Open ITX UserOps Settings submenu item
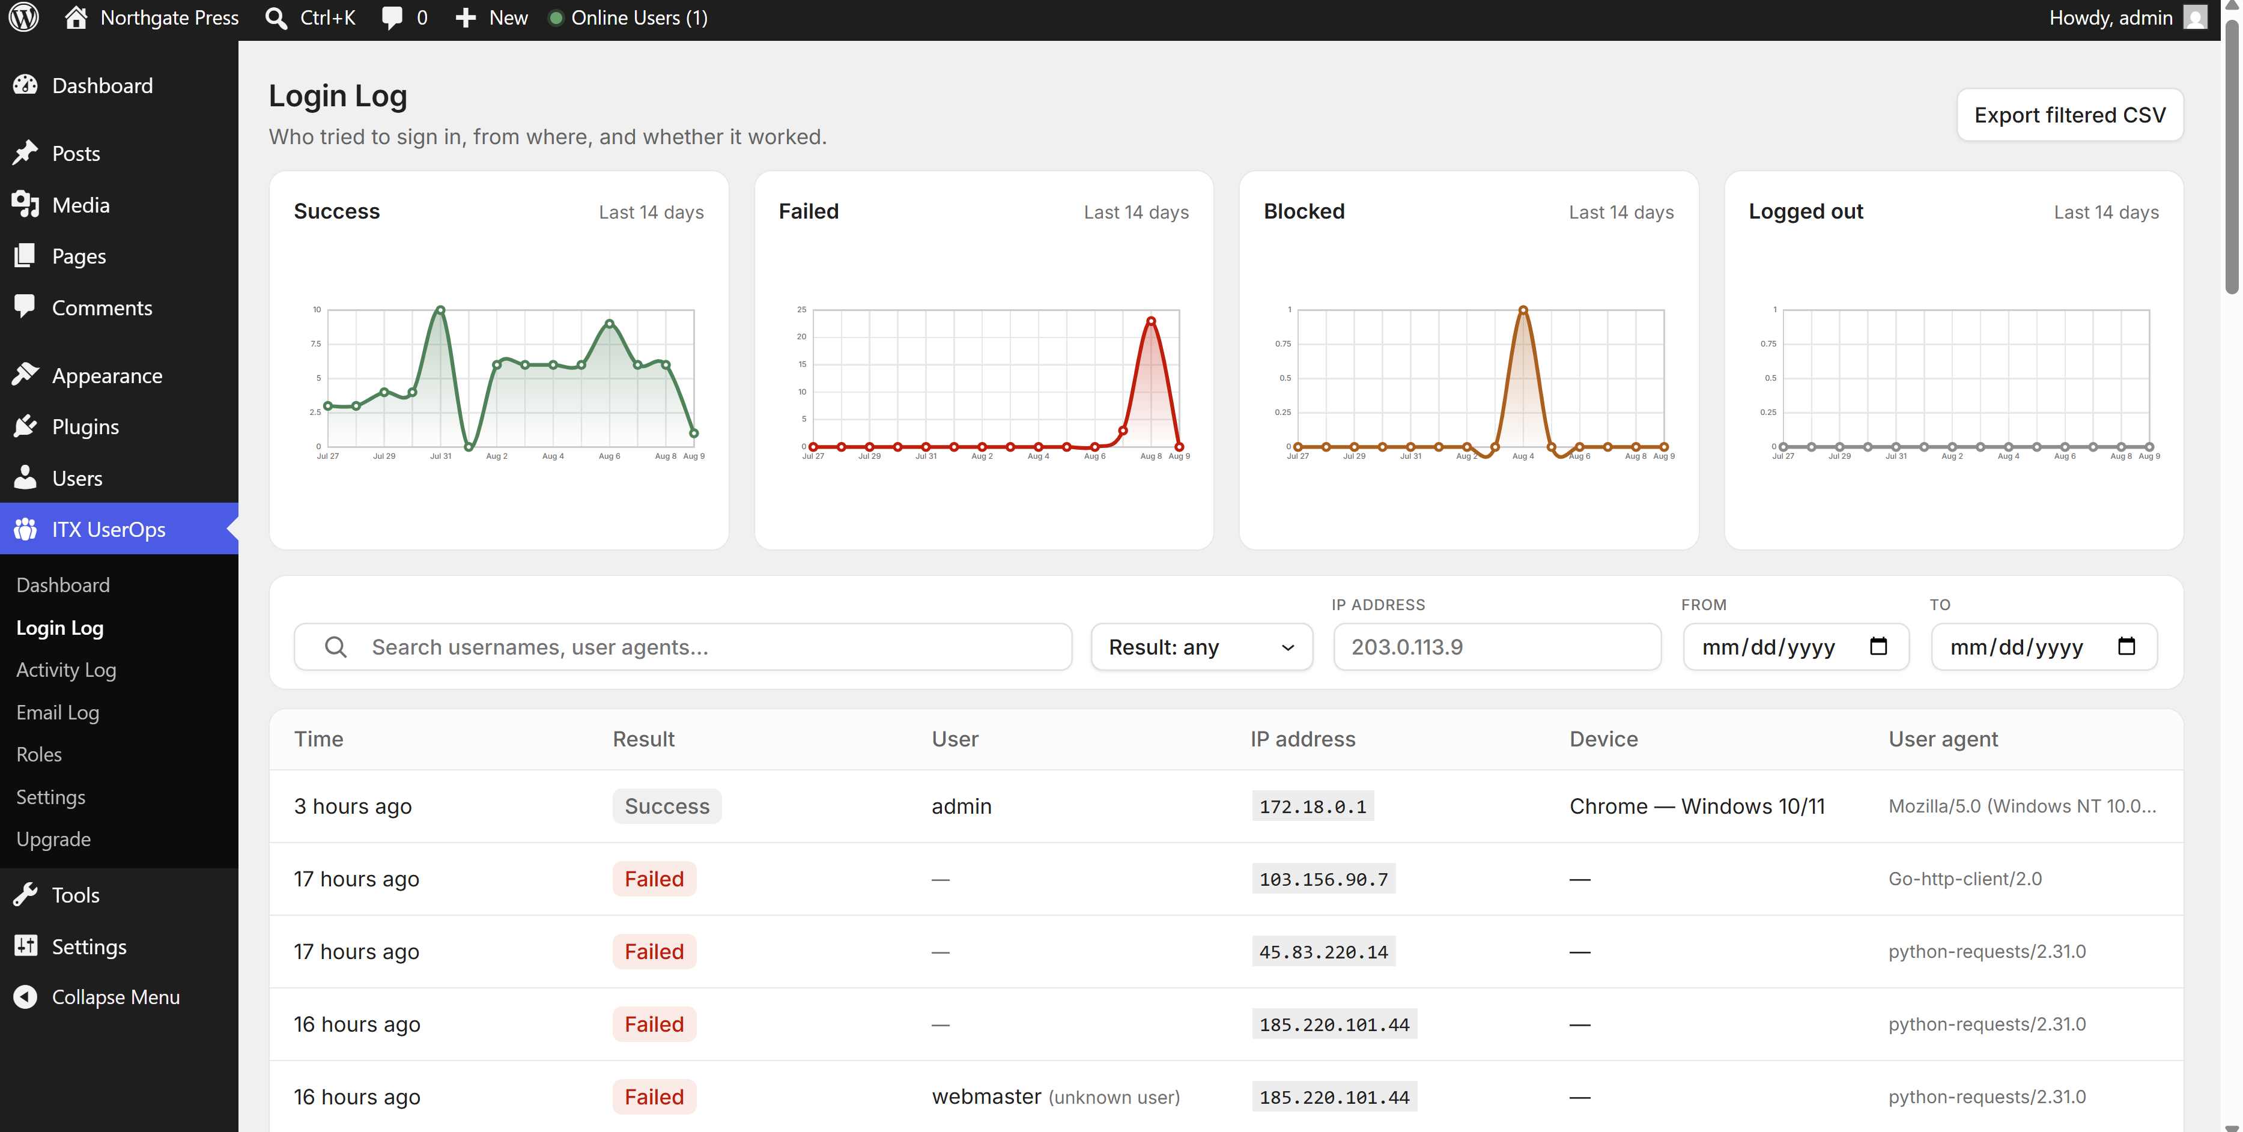Viewport: 2243px width, 1132px height. (50, 797)
